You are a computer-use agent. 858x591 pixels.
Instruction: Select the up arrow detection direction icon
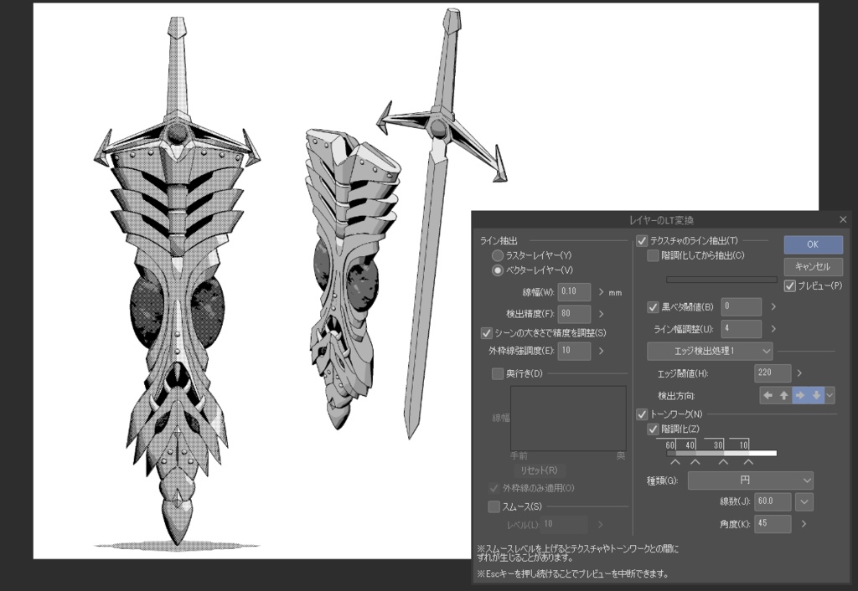pos(783,394)
